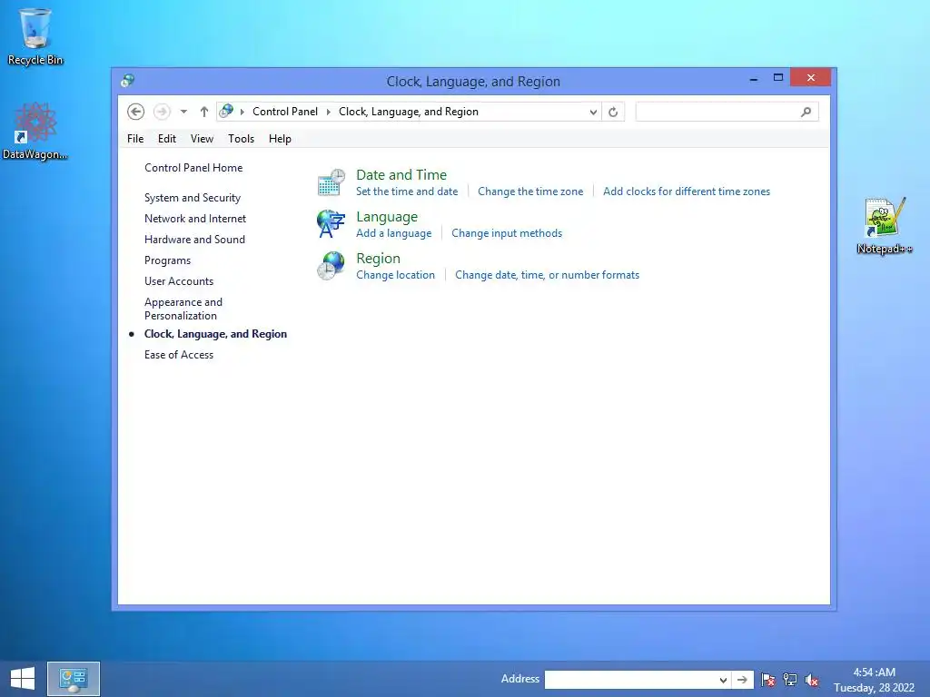The image size is (930, 697).
Task: Expand the arrow after Control Panel breadcrumb
Action: [328, 112]
